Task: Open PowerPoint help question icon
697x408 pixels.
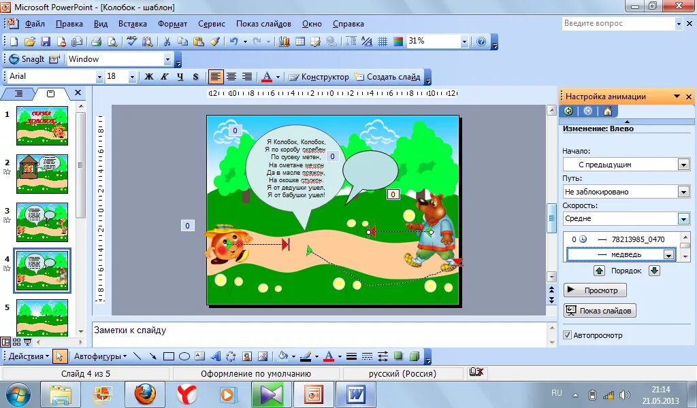Action: 481,41
